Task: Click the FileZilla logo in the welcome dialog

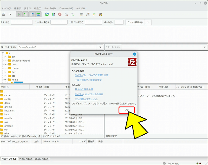Action: point(132,62)
